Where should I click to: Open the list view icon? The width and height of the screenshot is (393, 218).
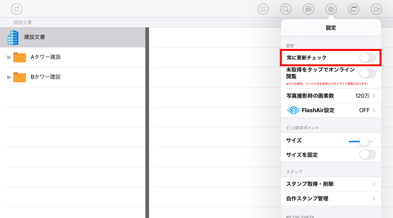pos(263,9)
